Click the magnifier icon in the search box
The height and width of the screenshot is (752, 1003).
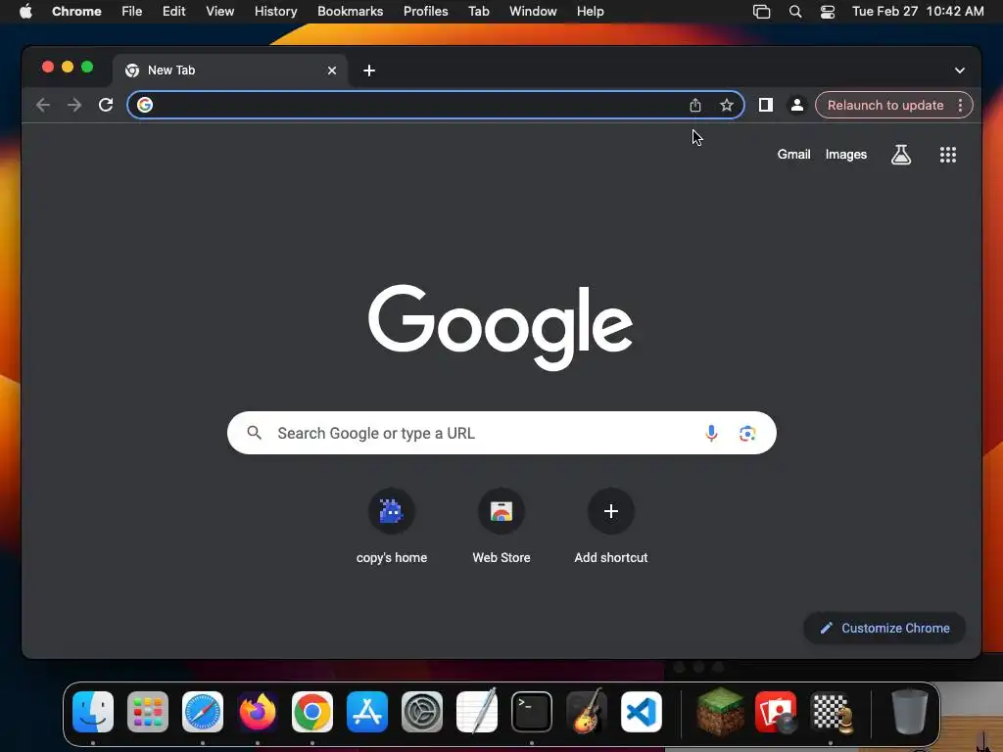pos(254,433)
